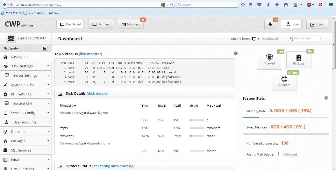
Task: Click the /dev/sda1 filesystem row
Action: coord(145,136)
